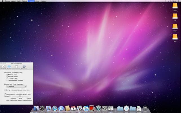Uncheck the CD, DVD и iPod checkbox
The image size is (181, 113).
tap(7, 78)
